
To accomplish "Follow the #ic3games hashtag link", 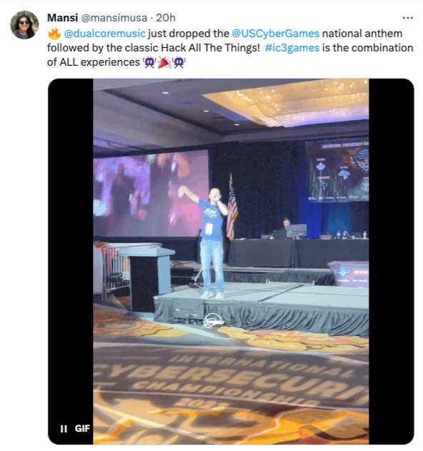I will coord(292,48).
